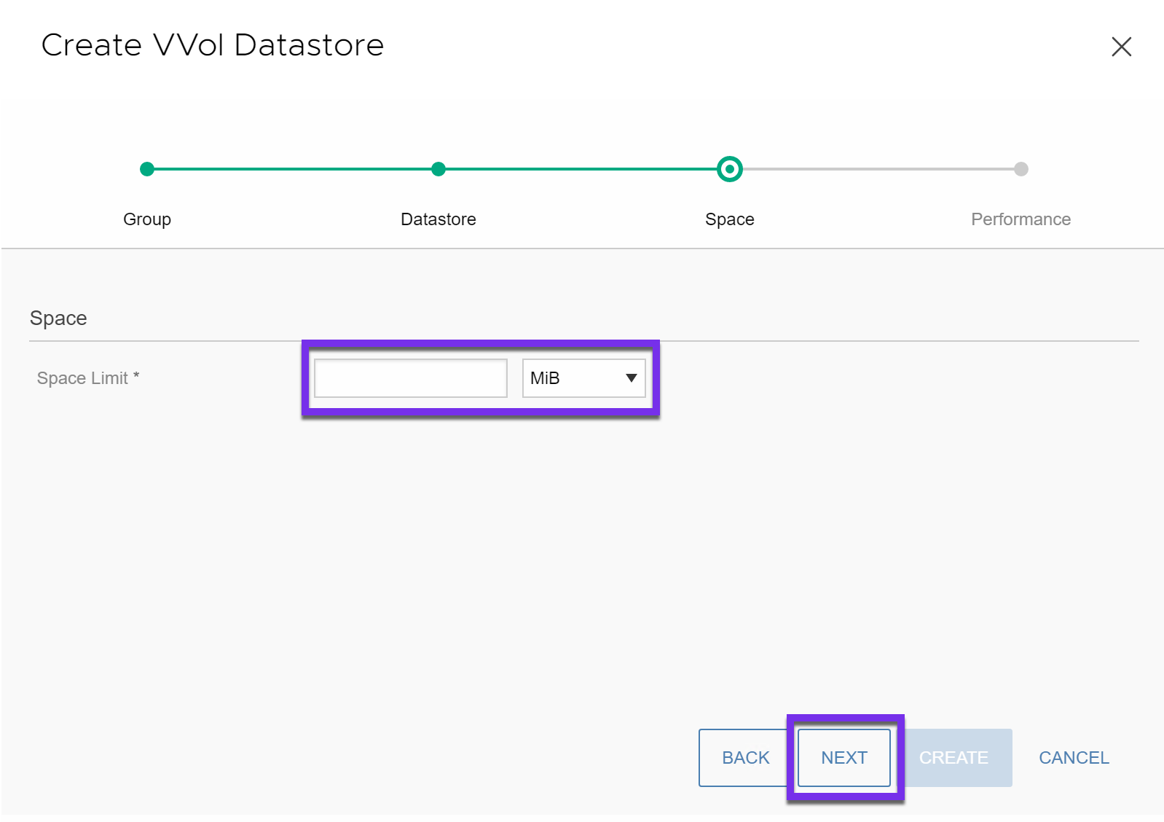
Task: Select the Datastore step label
Action: pyautogui.click(x=438, y=219)
